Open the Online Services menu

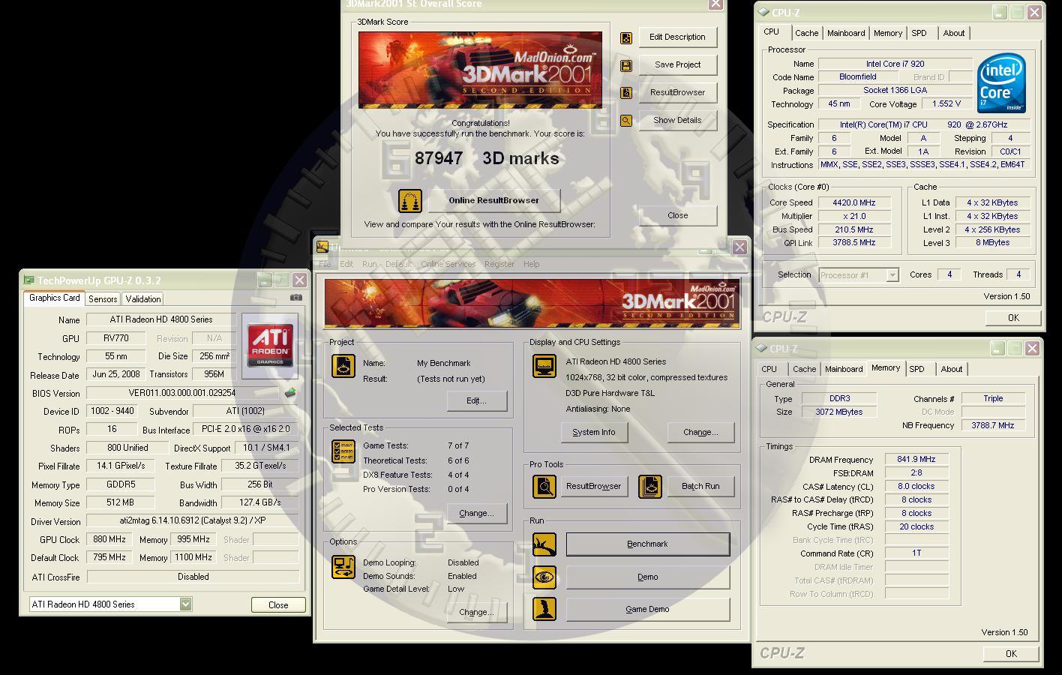(448, 264)
